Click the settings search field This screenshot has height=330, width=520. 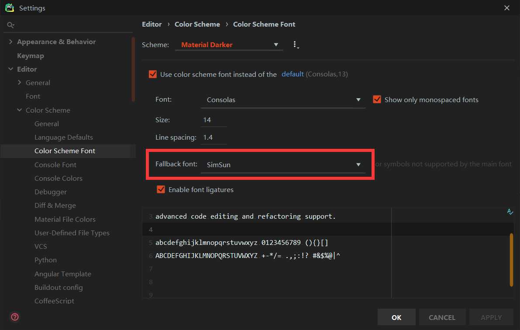coord(68,25)
